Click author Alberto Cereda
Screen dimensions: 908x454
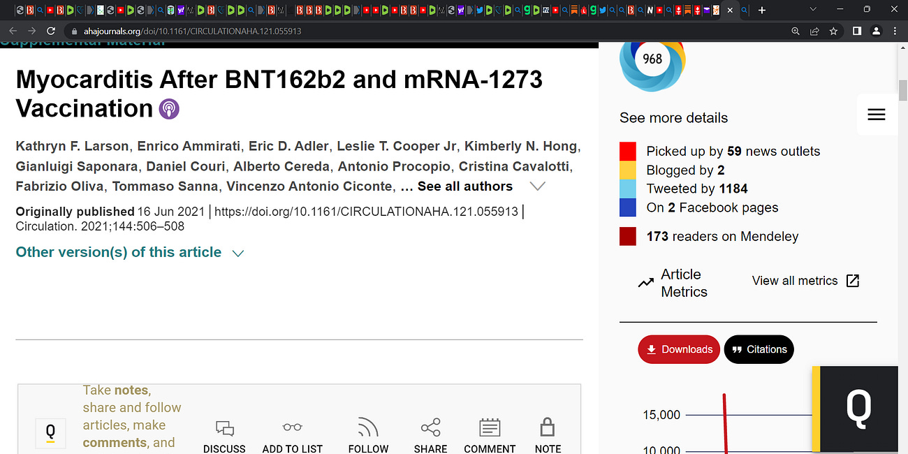point(282,166)
